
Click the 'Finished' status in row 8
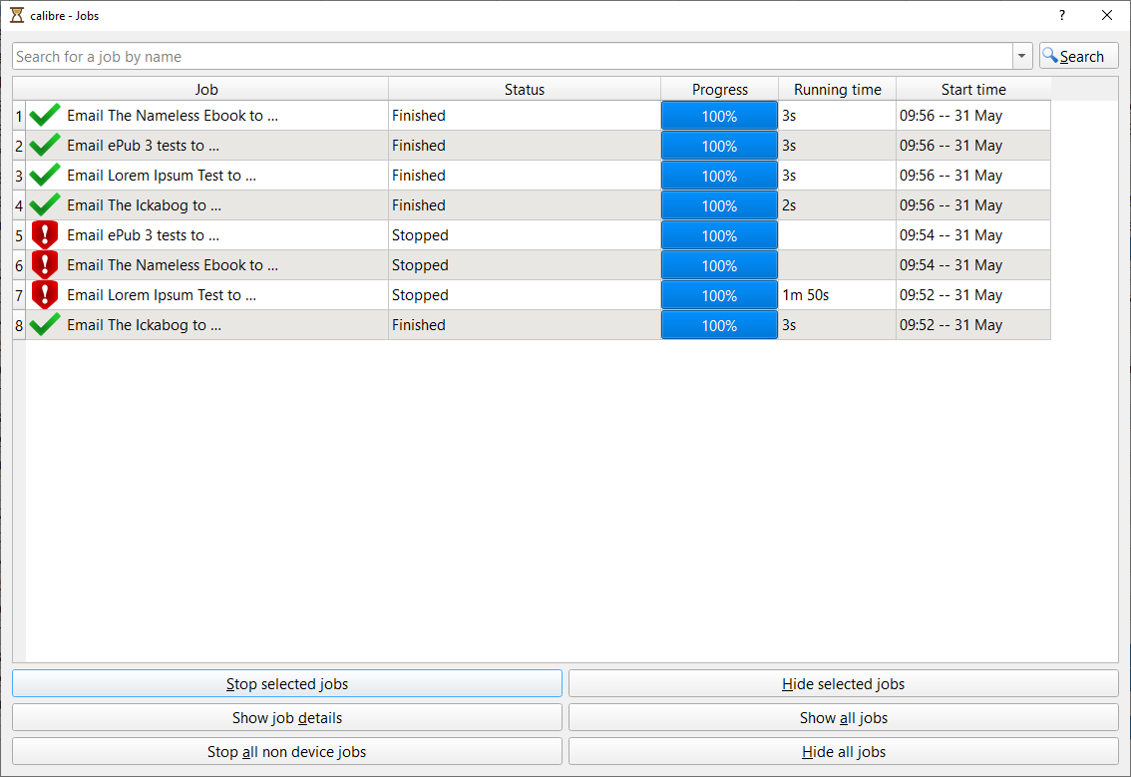click(x=418, y=324)
